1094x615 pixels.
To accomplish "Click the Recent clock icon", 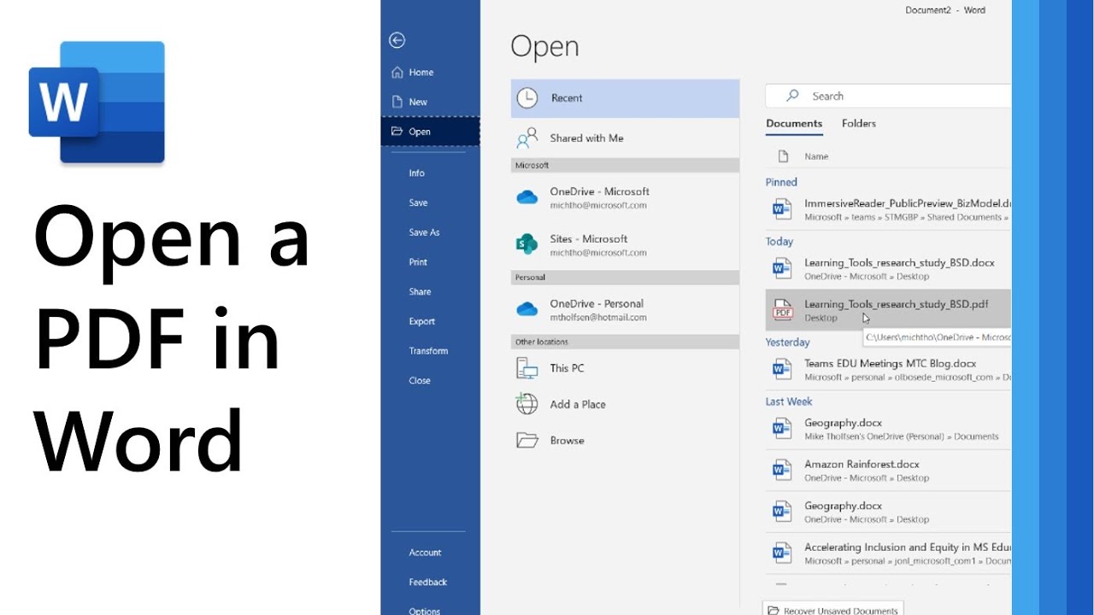I will click(x=527, y=98).
